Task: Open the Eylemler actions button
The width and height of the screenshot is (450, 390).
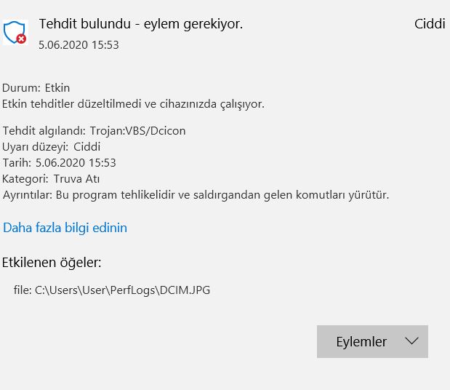Action: pos(361,341)
